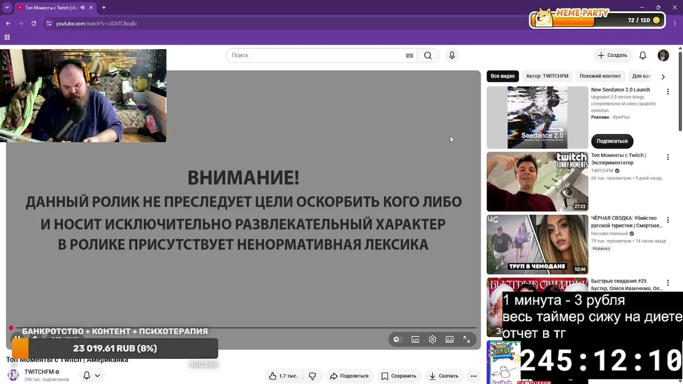Image resolution: width=683 pixels, height=384 pixels.
Task: Click the magnifier search button
Action: click(428, 55)
